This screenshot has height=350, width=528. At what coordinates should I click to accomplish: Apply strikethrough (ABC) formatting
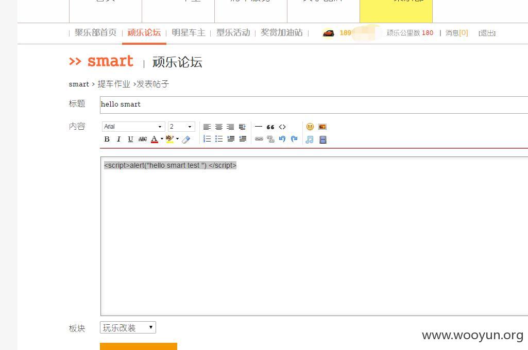tap(143, 139)
